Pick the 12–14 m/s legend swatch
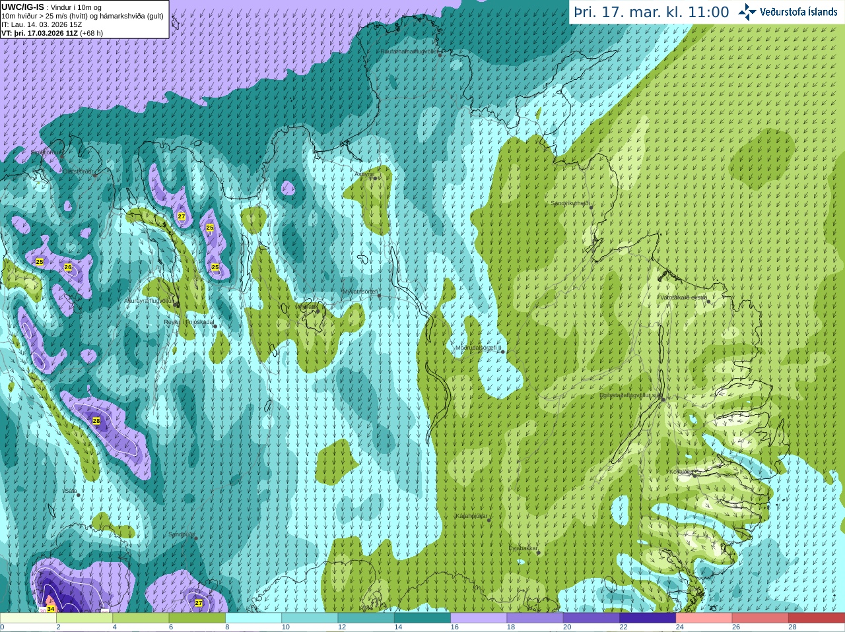 [x=366, y=618]
